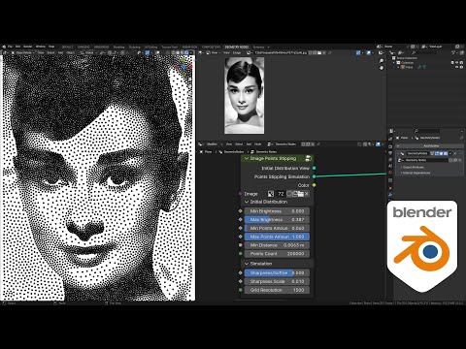Click the Points Count value field
This screenshot has height=349, width=466.
coord(277,254)
